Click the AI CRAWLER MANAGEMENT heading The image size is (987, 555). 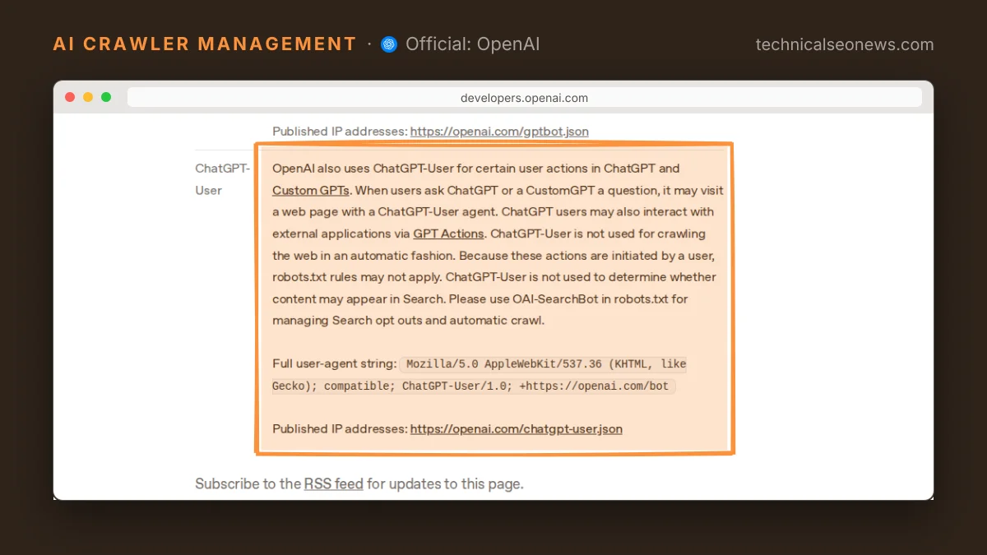(x=205, y=44)
